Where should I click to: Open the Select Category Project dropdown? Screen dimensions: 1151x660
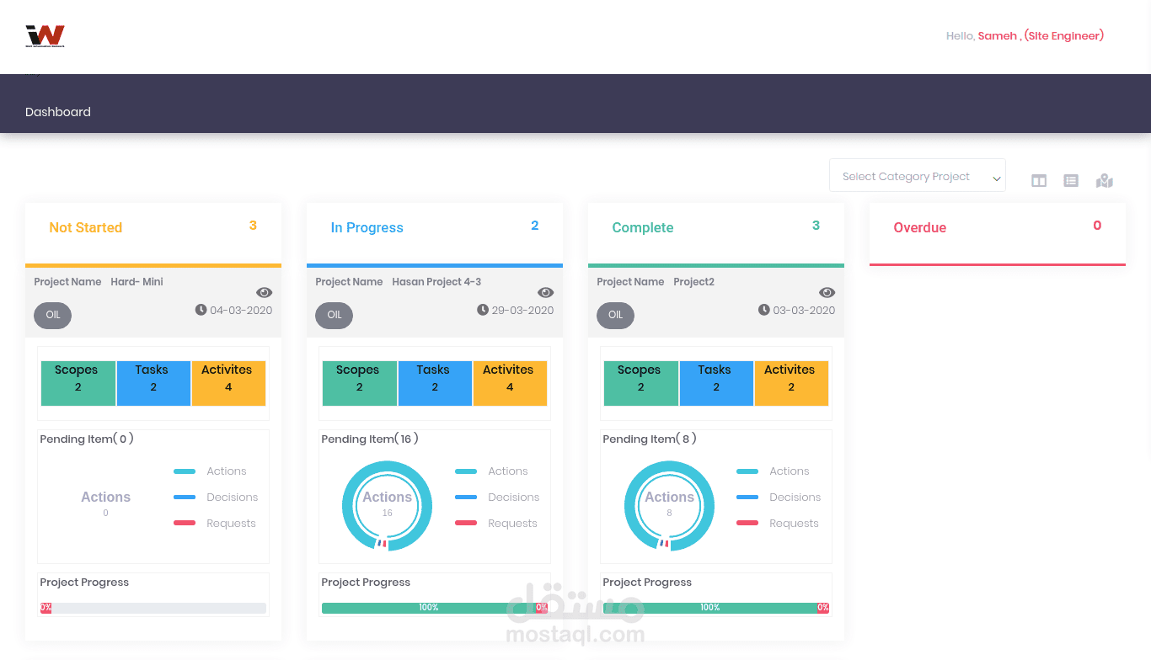click(x=918, y=175)
